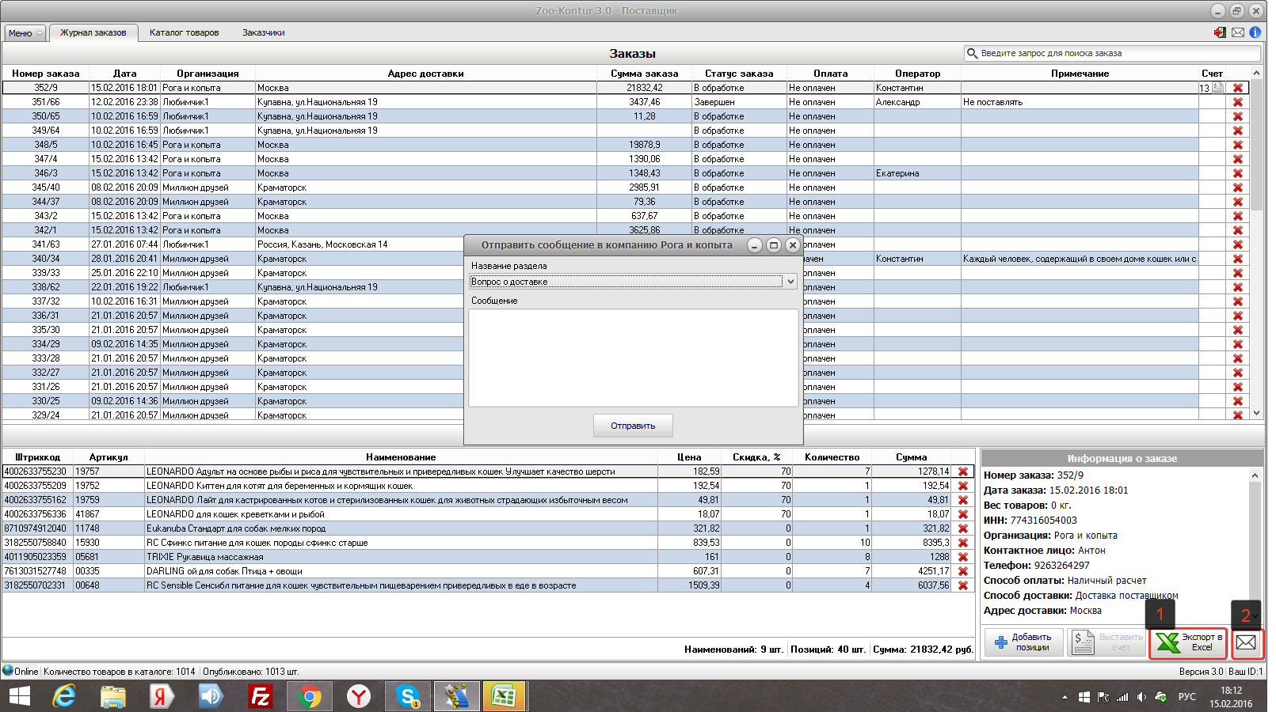Click Отправить button in message dialog
This screenshot has height=712, width=1276.
tap(633, 426)
